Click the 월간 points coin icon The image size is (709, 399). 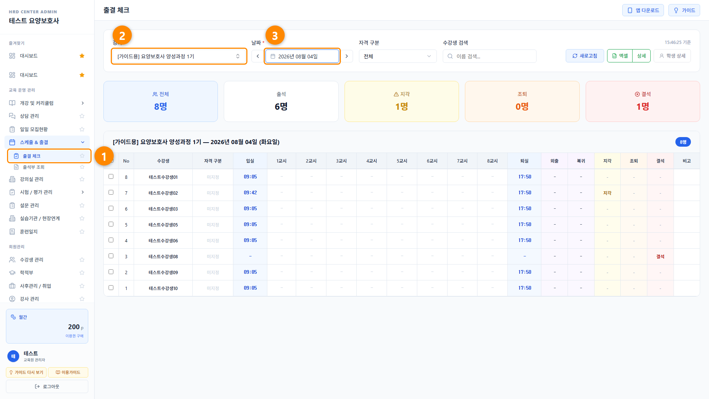(x=13, y=317)
